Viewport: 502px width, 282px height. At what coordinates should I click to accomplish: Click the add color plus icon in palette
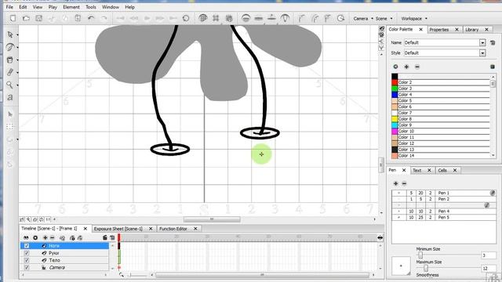pos(406,67)
